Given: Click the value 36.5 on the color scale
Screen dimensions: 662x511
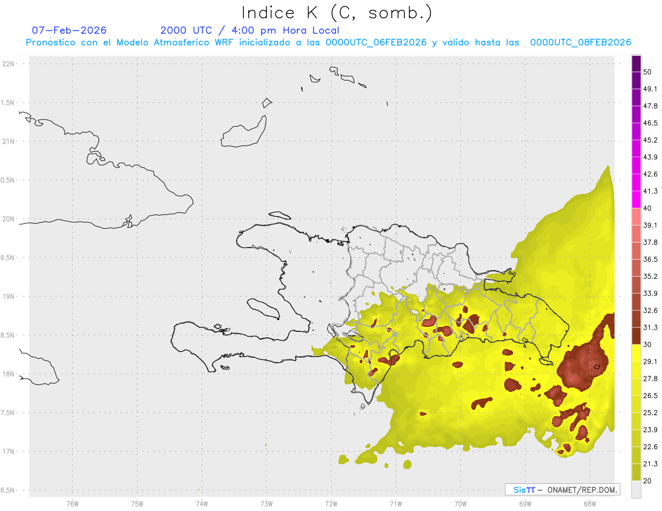Looking at the screenshot, I should 650,259.
